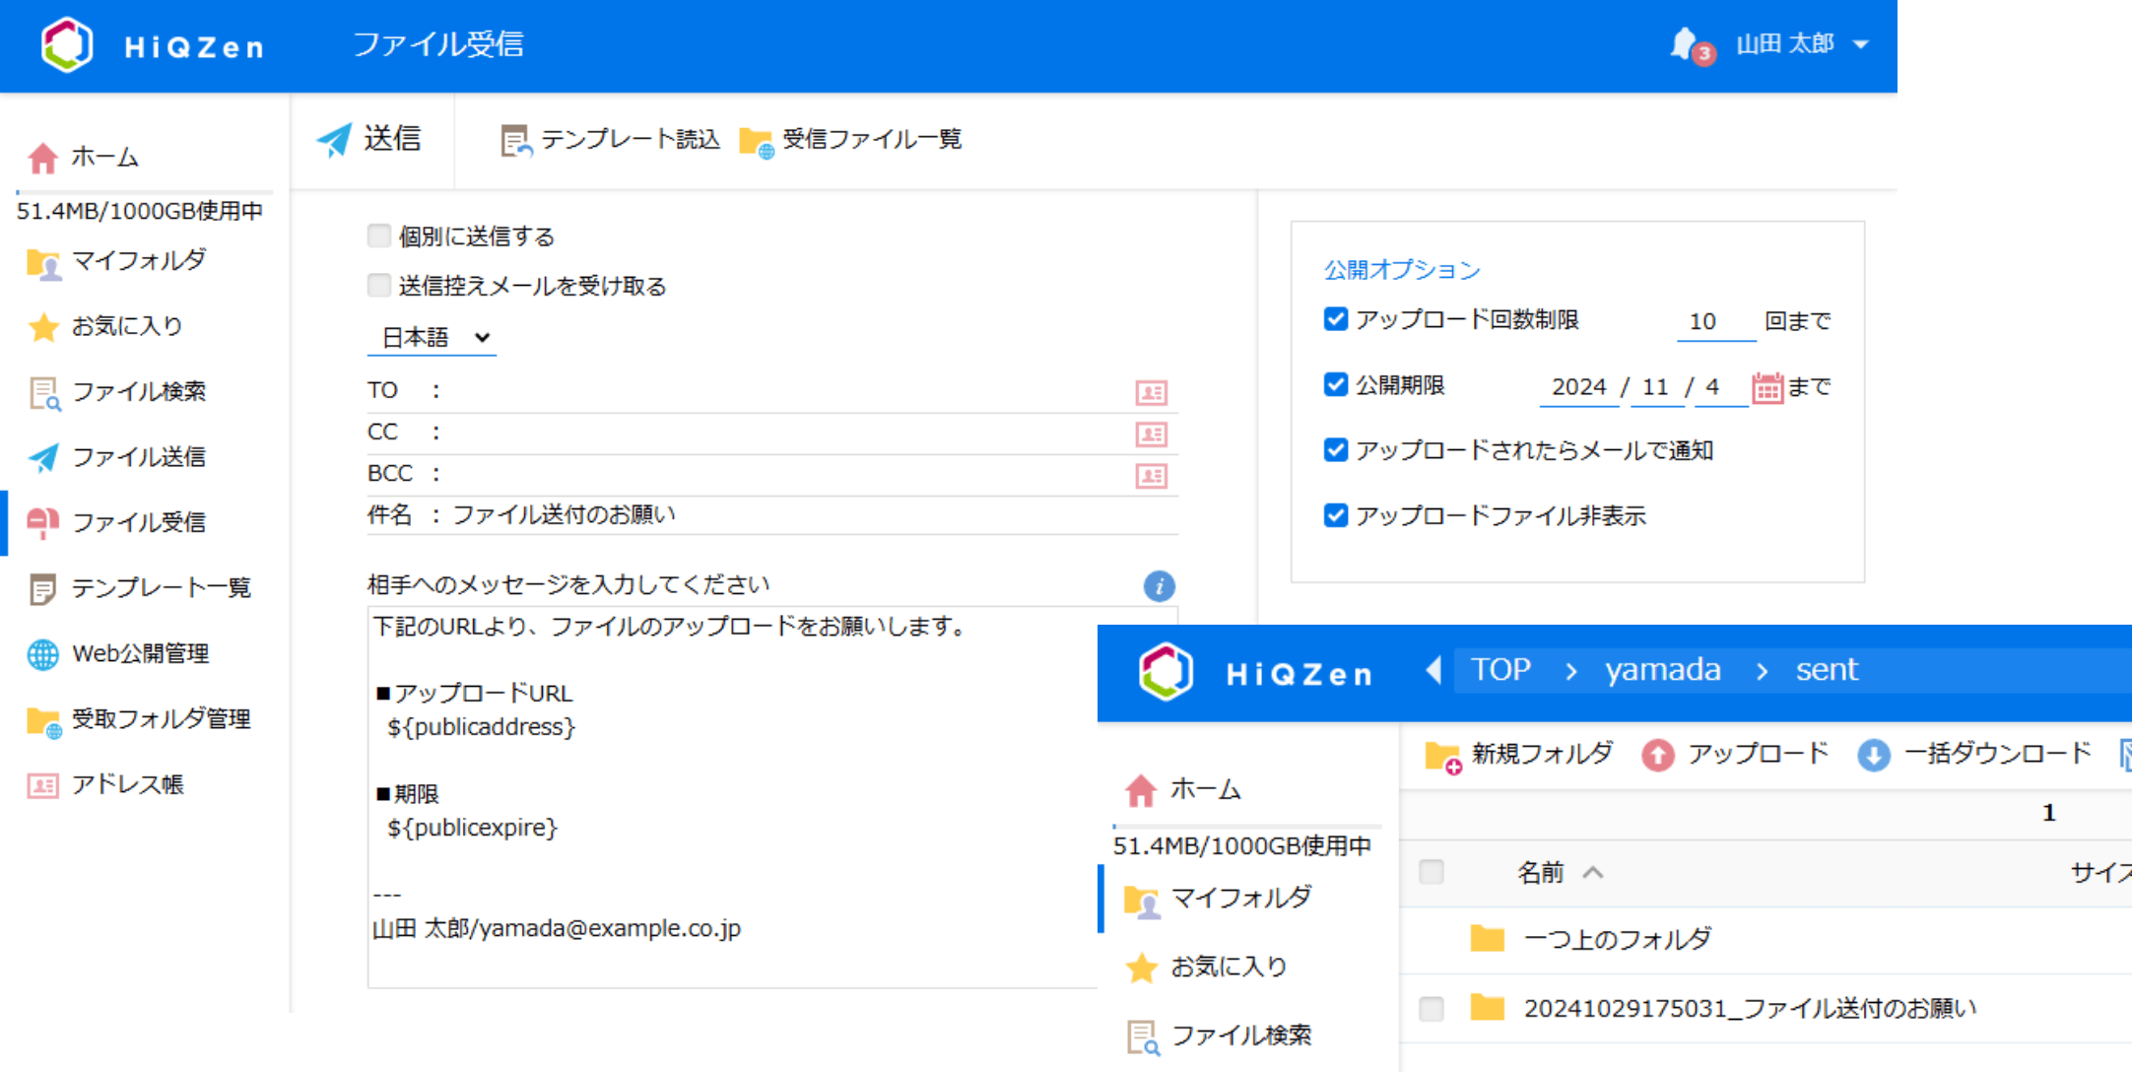The width and height of the screenshot is (2132, 1072).
Task: Go to TOP in breadcrumb
Action: (x=1500, y=670)
